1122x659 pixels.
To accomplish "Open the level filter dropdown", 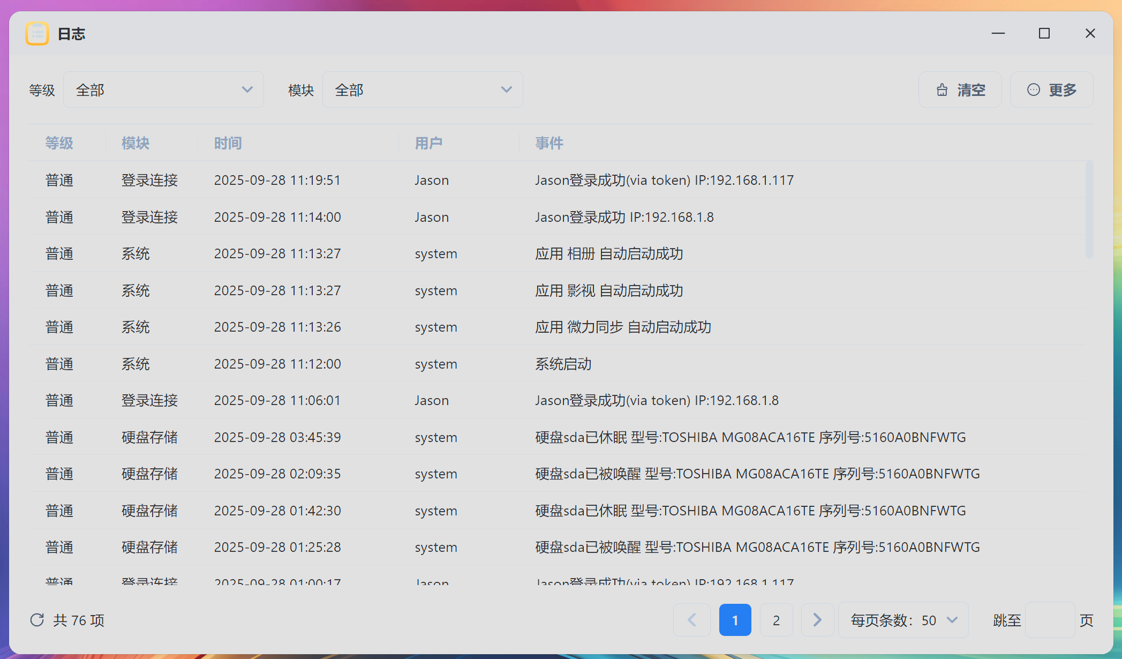I will tap(163, 90).
